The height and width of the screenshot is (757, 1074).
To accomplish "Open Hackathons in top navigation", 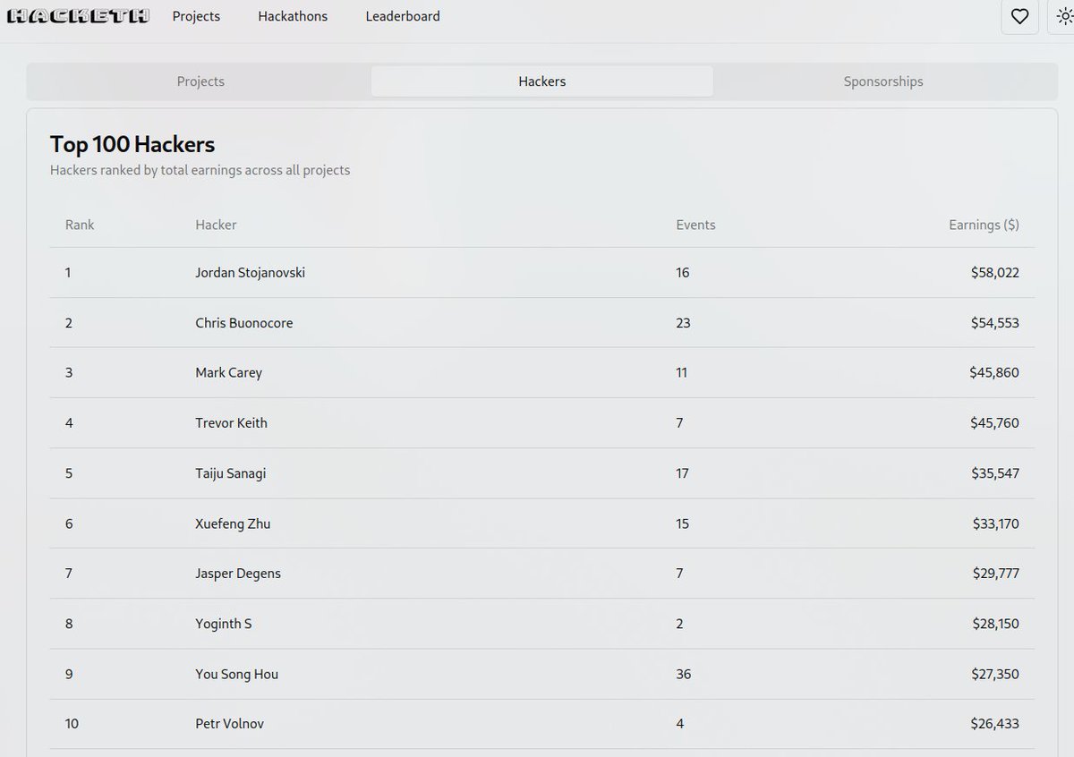I will [x=293, y=16].
